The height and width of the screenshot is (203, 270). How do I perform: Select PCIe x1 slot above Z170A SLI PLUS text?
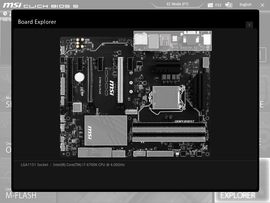click(x=100, y=64)
